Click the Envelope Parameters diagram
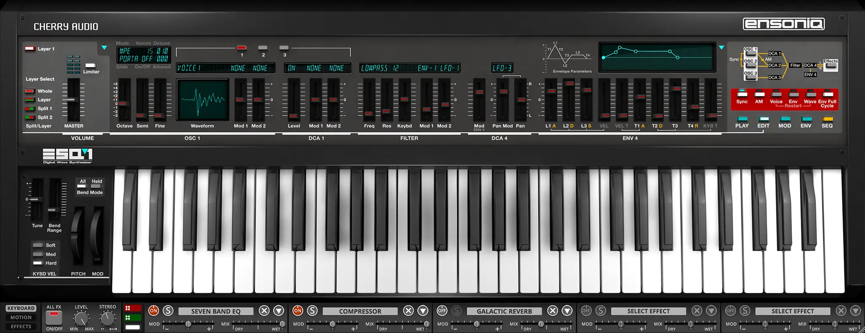Viewport: 865px width, 333px height. click(x=568, y=57)
